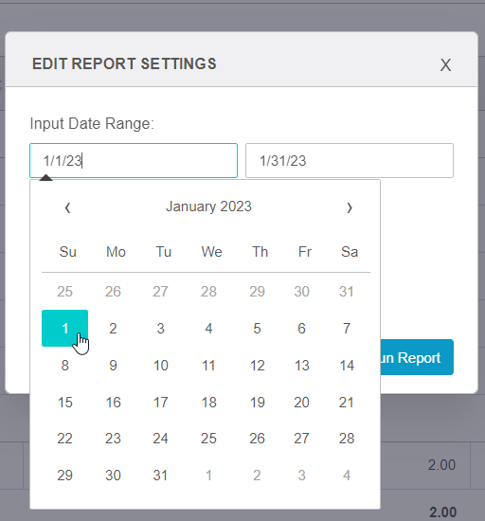
Task: Select grayed-out December 31
Action: pos(347,292)
